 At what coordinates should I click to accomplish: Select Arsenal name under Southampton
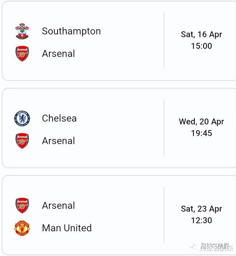tap(58, 53)
